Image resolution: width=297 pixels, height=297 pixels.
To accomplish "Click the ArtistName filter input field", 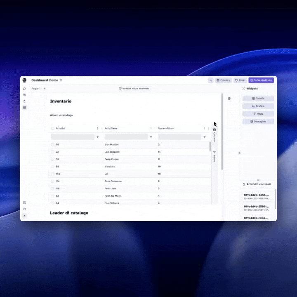I will [x=126, y=137].
